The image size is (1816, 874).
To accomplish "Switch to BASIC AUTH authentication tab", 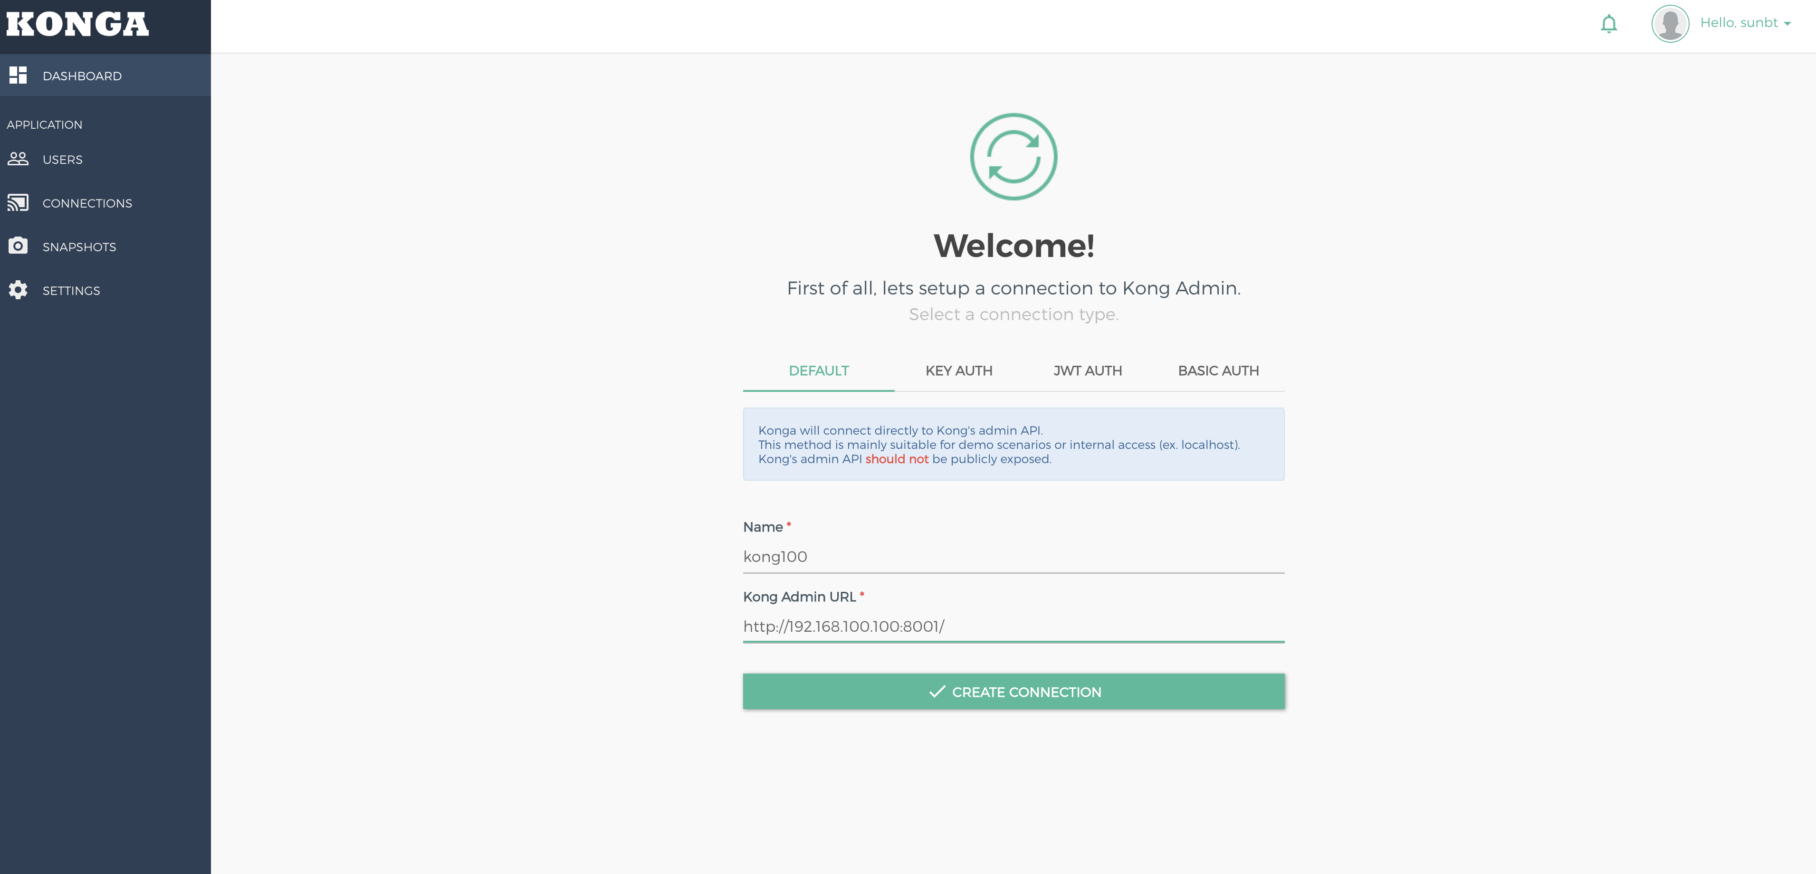I will (x=1218, y=370).
